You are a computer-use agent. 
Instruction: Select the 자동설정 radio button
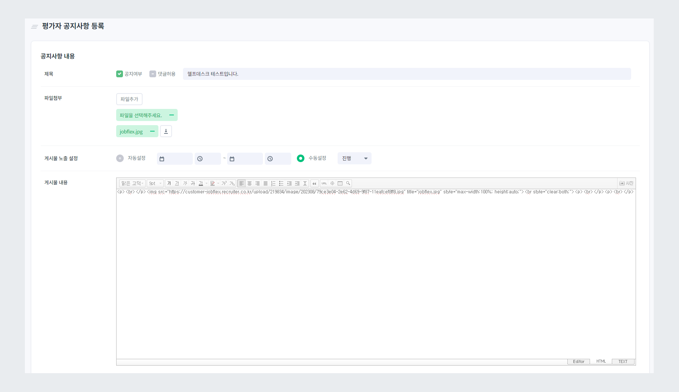(120, 158)
